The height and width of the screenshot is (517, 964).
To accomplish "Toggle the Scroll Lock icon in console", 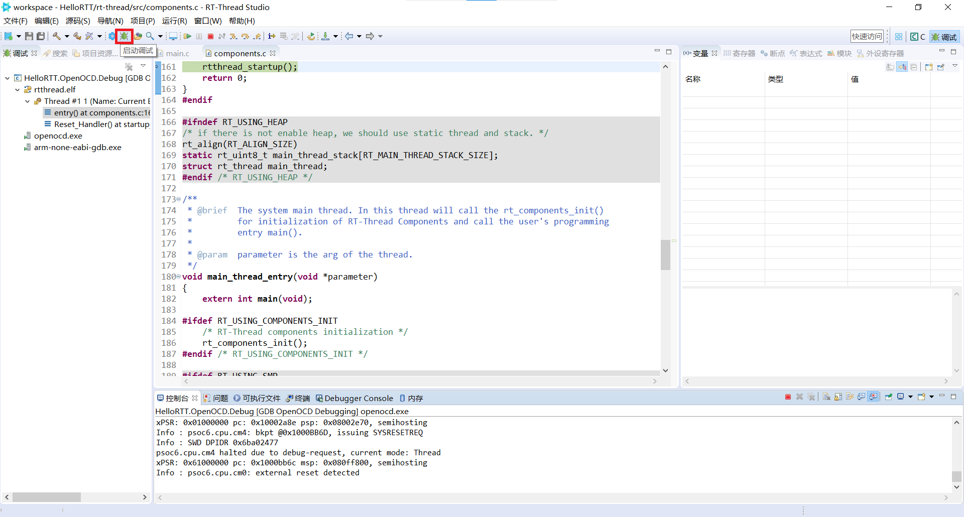I will (x=838, y=397).
